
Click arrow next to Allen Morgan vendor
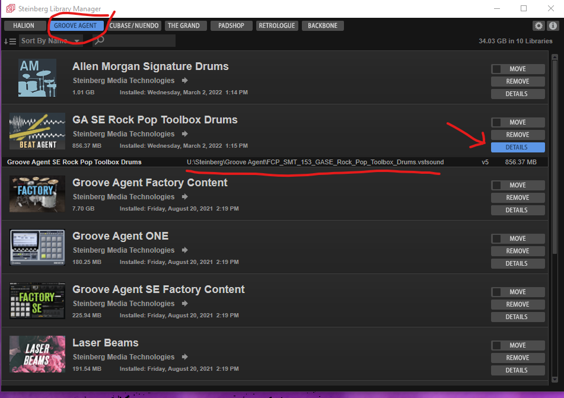click(x=185, y=80)
